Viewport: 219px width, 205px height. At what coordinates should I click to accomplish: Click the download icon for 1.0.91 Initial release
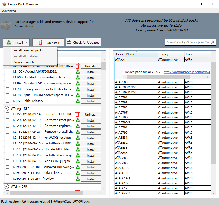78,173
